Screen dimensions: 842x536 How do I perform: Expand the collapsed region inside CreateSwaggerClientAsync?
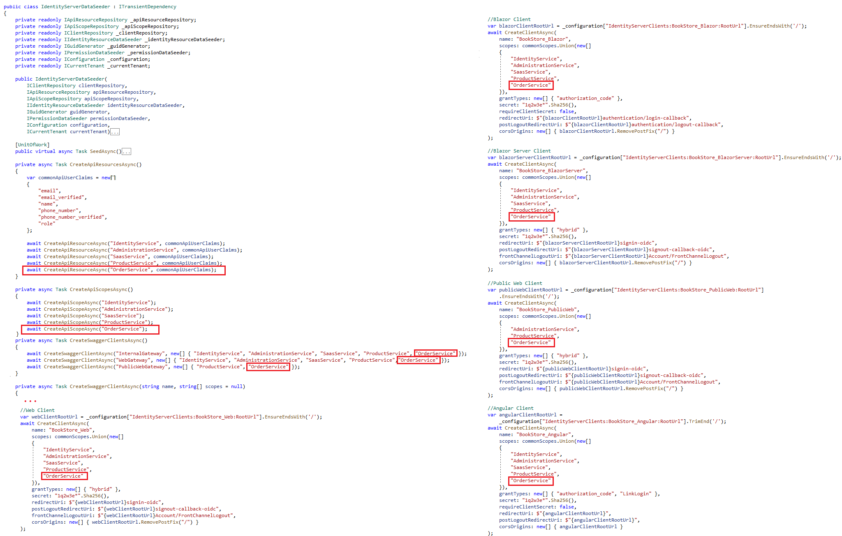coord(30,401)
